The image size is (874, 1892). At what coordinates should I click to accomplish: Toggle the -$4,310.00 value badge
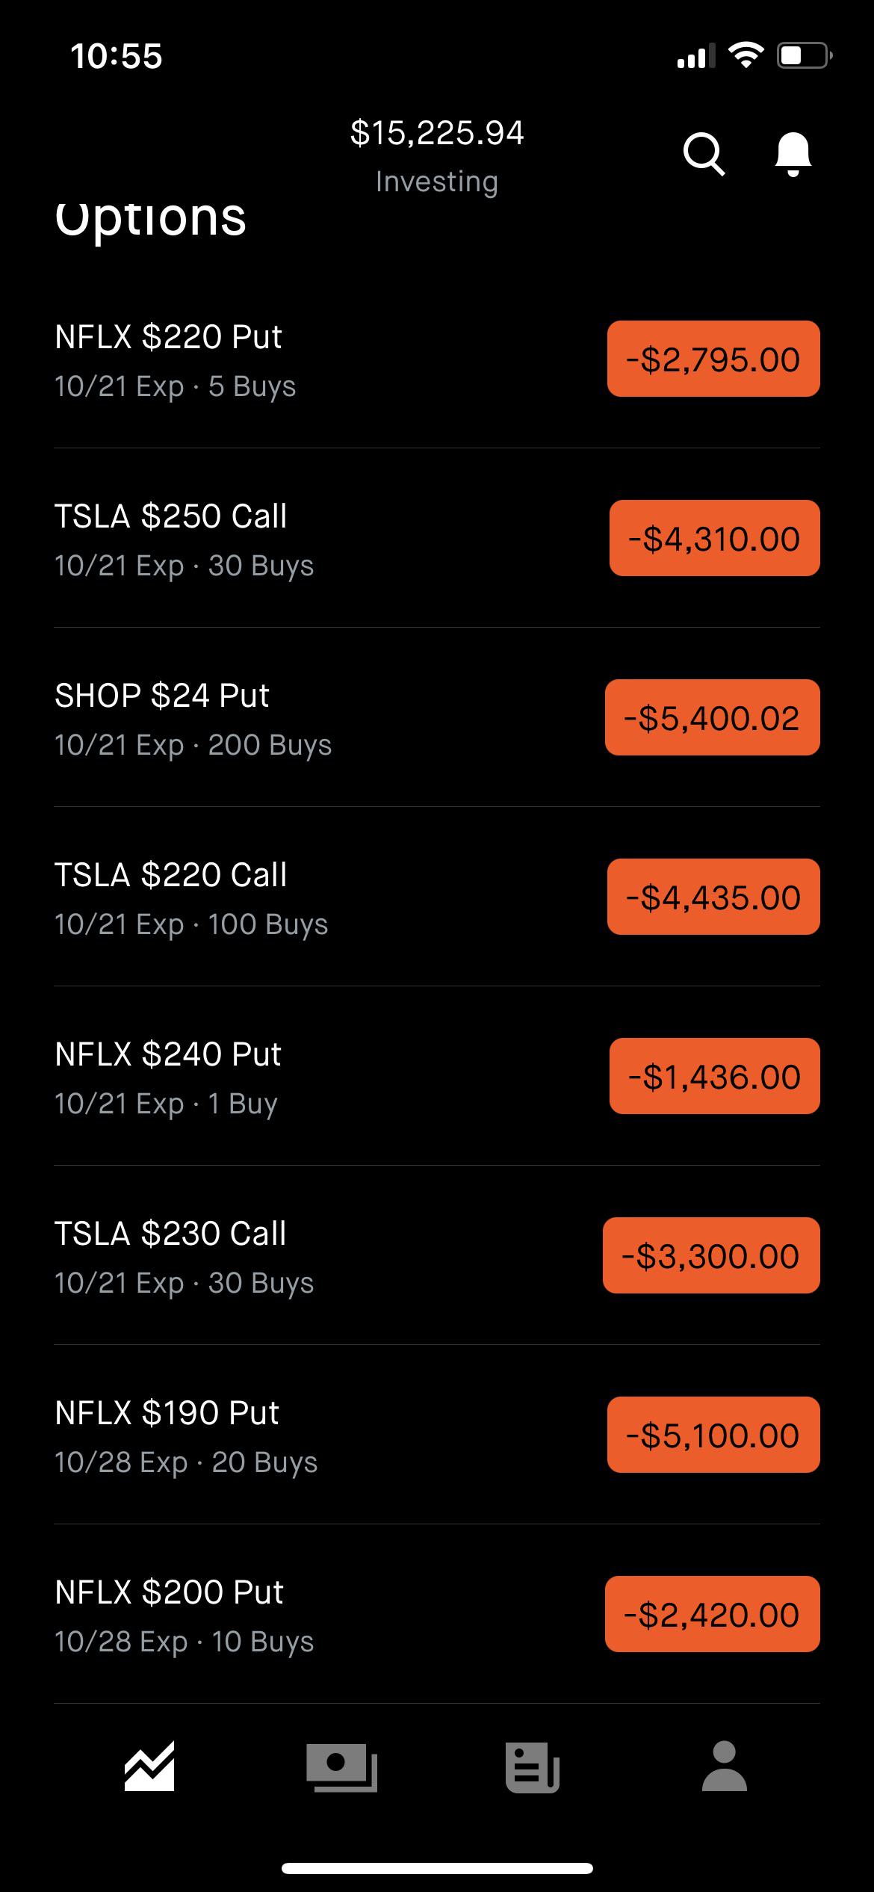tap(714, 539)
